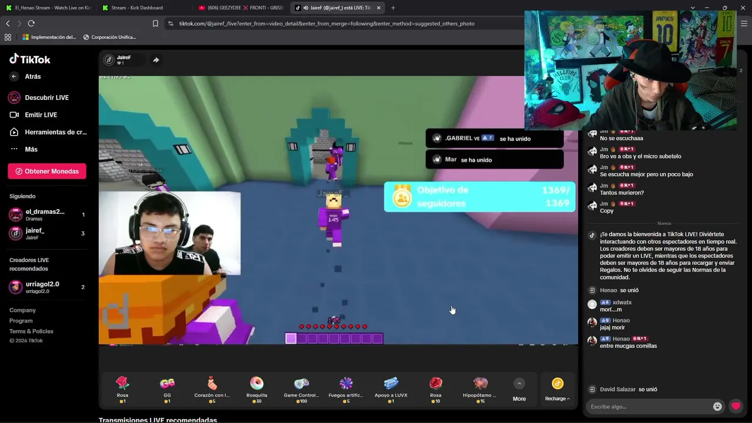Send the Rosquilla gift

pyautogui.click(x=257, y=390)
